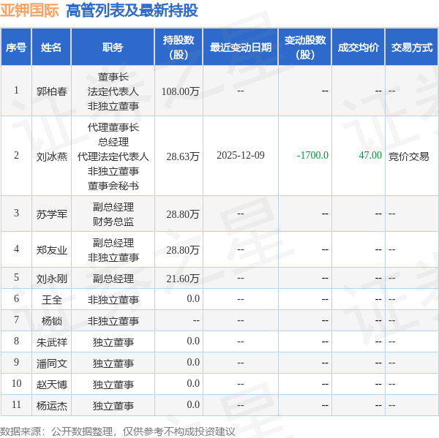Click the name 赵天博
439x438 pixels.
tap(52, 385)
